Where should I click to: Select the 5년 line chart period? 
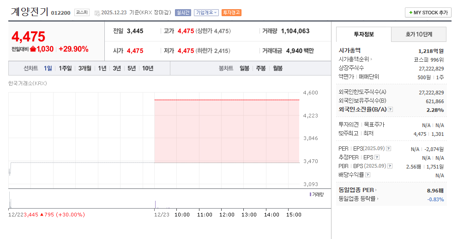[132, 68]
